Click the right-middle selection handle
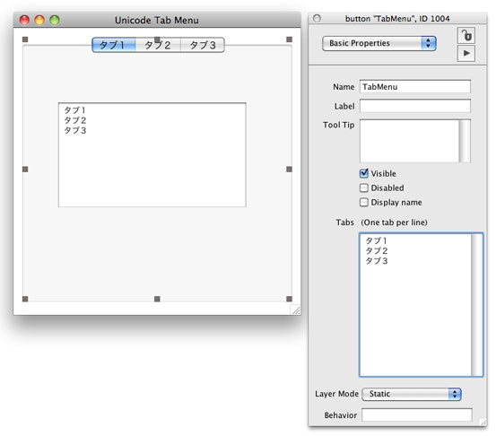The width and height of the screenshot is (496, 436). [x=289, y=170]
